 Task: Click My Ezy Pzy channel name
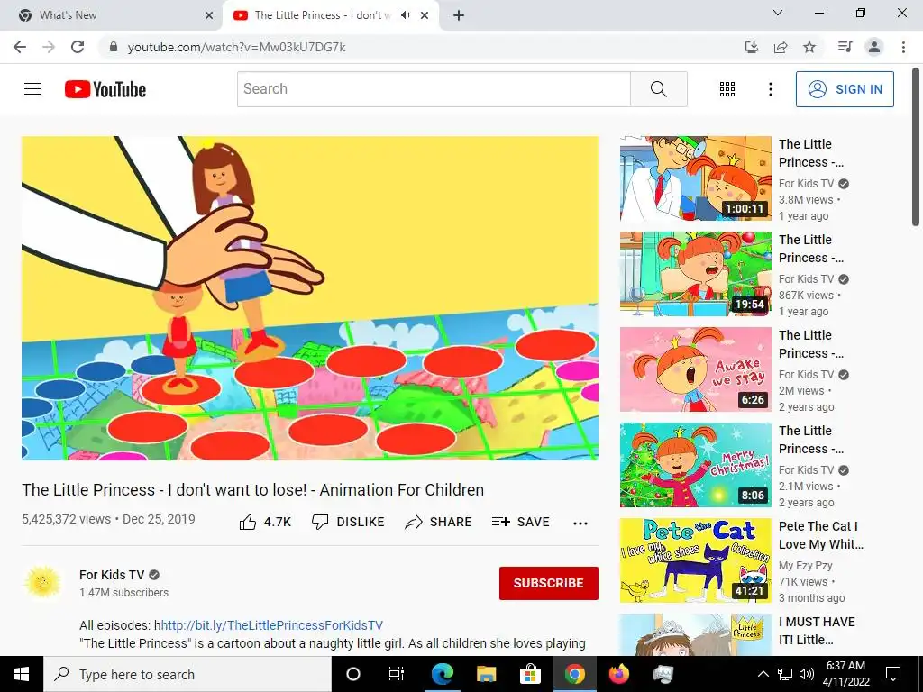coord(805,566)
